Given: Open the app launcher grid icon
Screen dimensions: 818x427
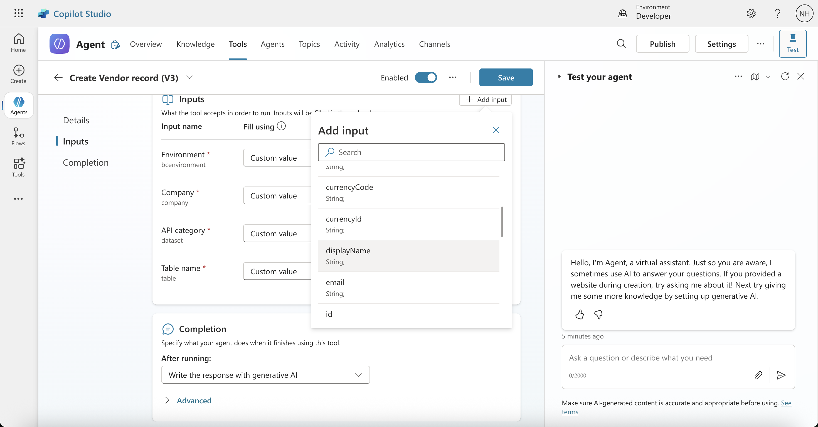Looking at the screenshot, I should pyautogui.click(x=18, y=13).
